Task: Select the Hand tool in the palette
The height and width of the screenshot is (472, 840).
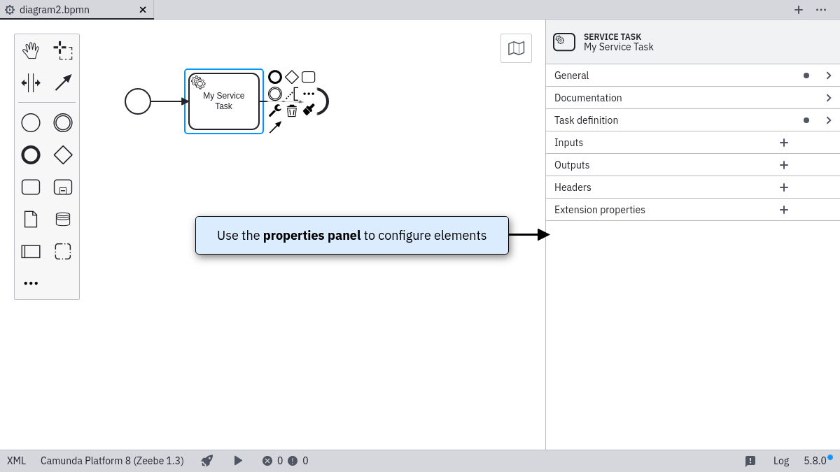Action: (31, 50)
